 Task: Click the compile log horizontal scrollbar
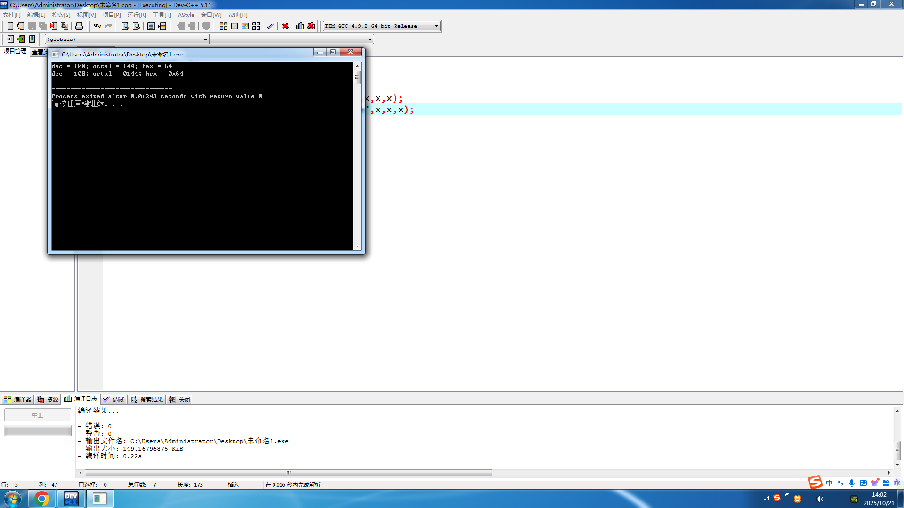pyautogui.click(x=288, y=473)
